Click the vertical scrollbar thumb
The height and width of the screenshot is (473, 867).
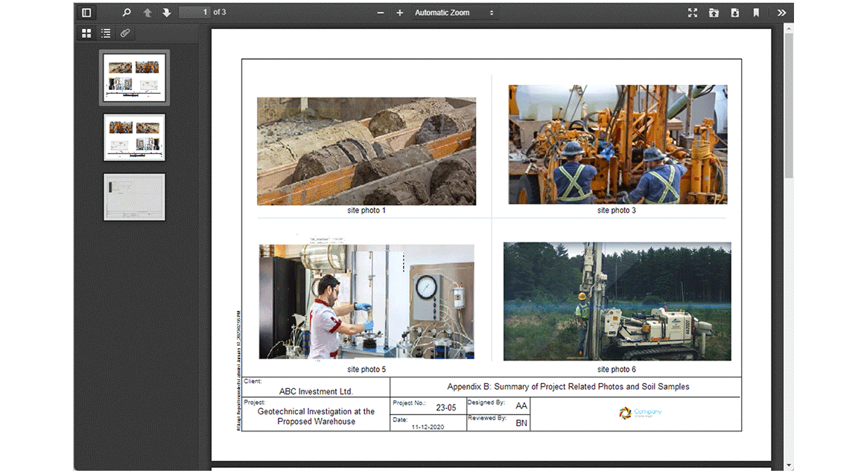(x=788, y=104)
